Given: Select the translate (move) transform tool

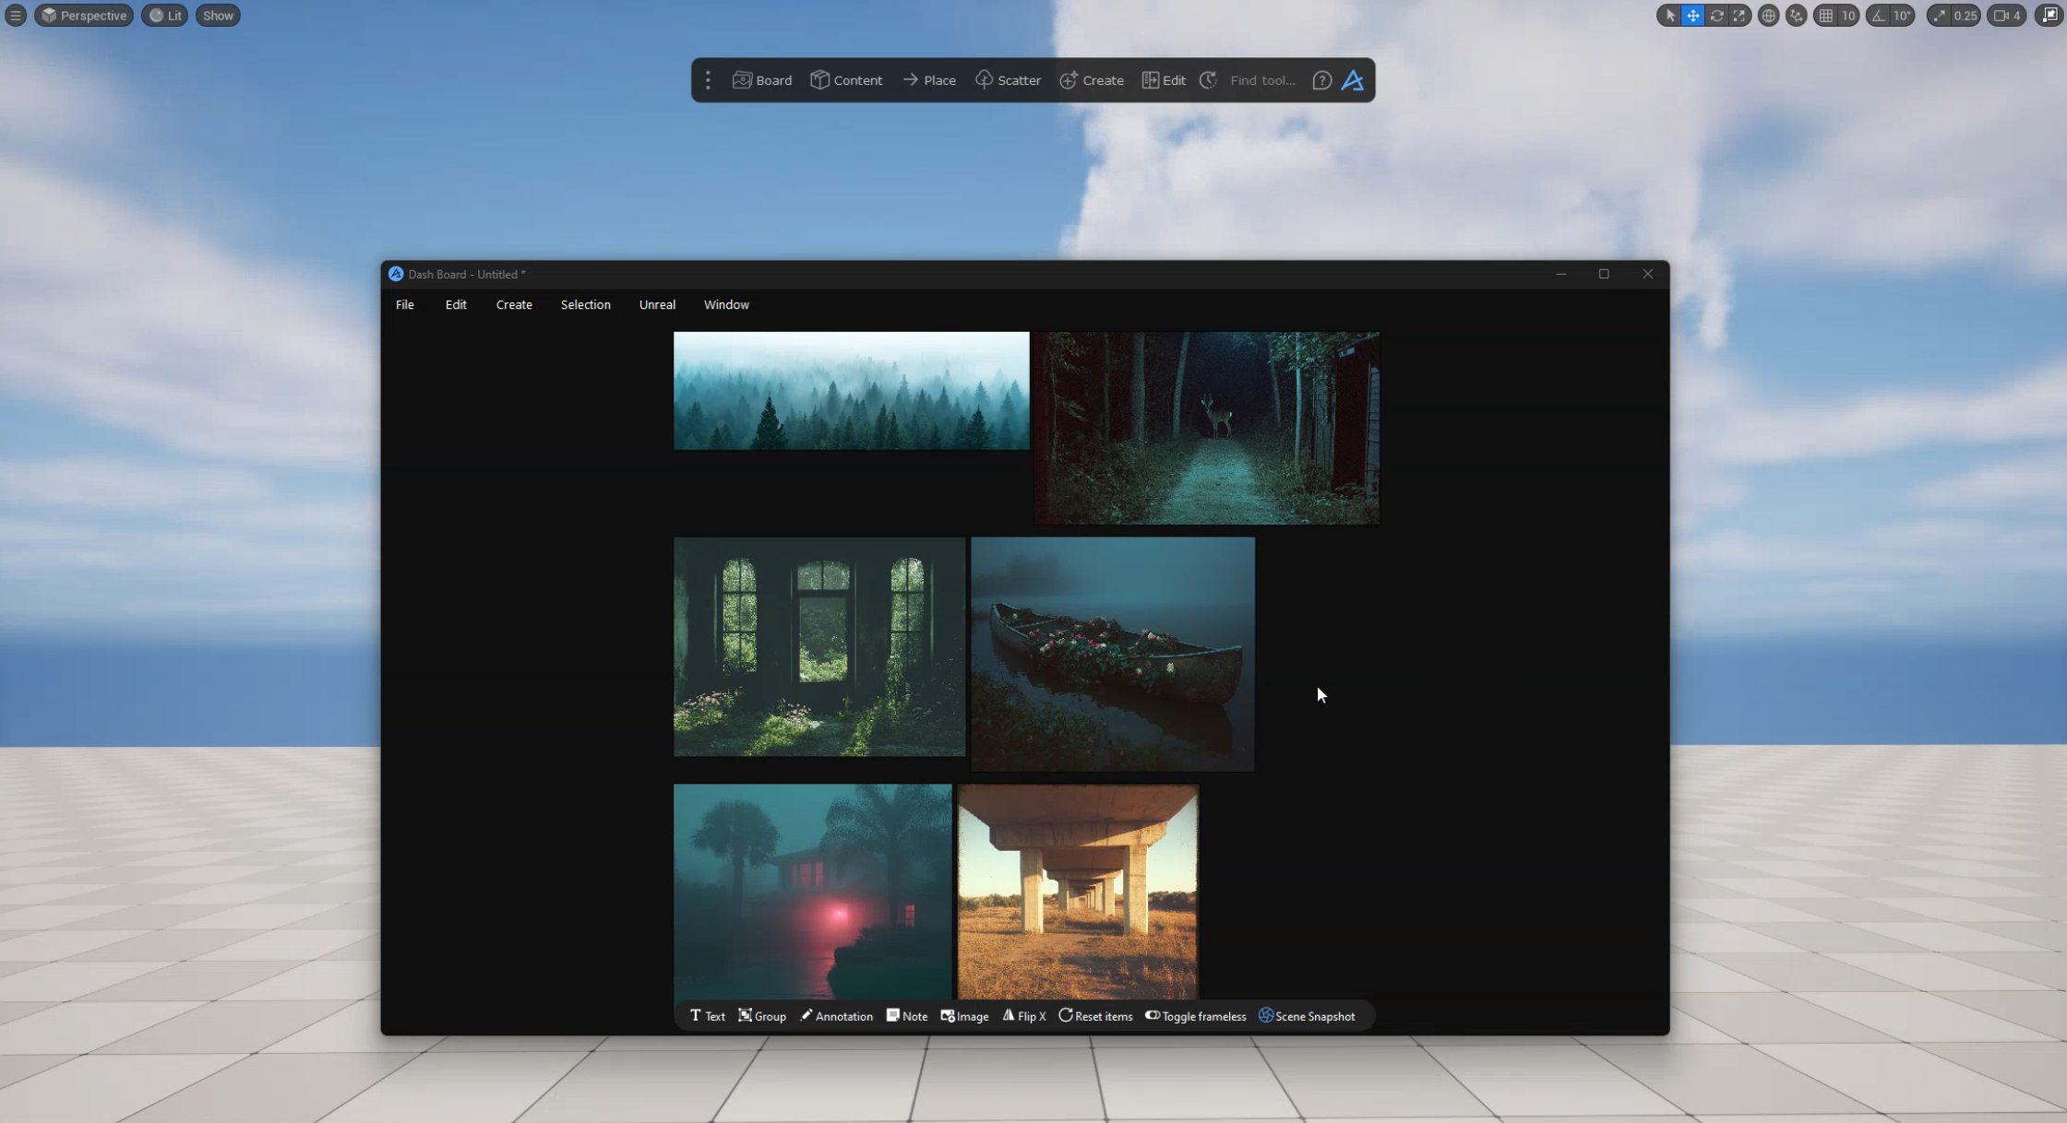Looking at the screenshot, I should (1692, 16).
